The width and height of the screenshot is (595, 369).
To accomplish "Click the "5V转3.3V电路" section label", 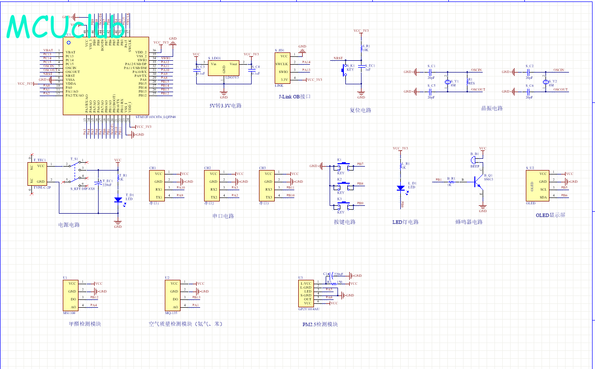I will click(225, 105).
